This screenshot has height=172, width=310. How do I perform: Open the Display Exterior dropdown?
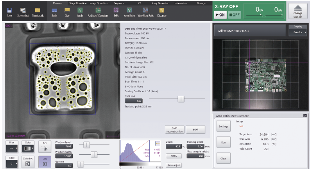click(x=298, y=32)
